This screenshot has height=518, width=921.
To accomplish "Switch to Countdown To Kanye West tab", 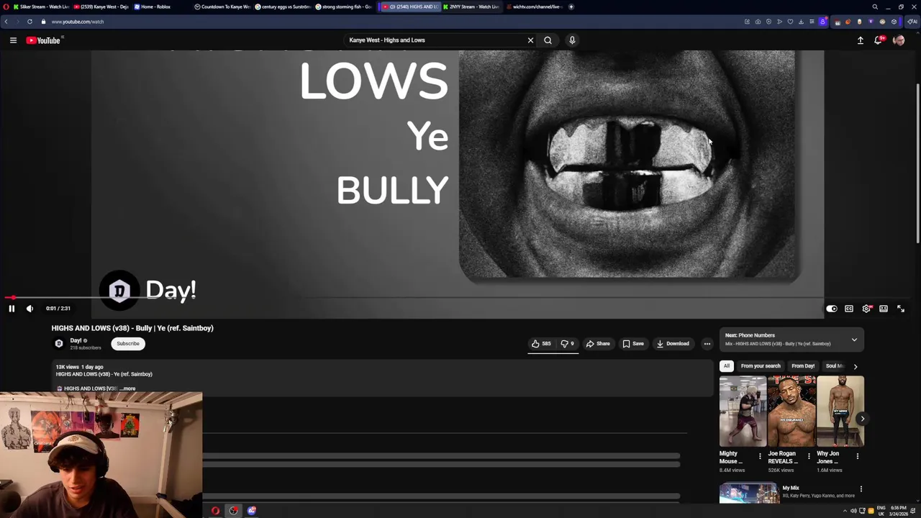I will tap(222, 7).
